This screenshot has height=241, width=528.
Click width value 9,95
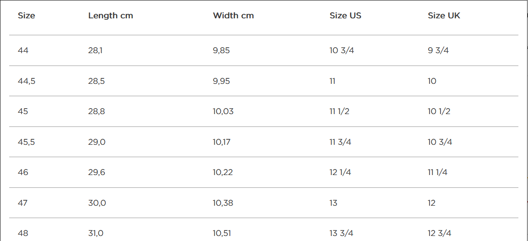(221, 81)
